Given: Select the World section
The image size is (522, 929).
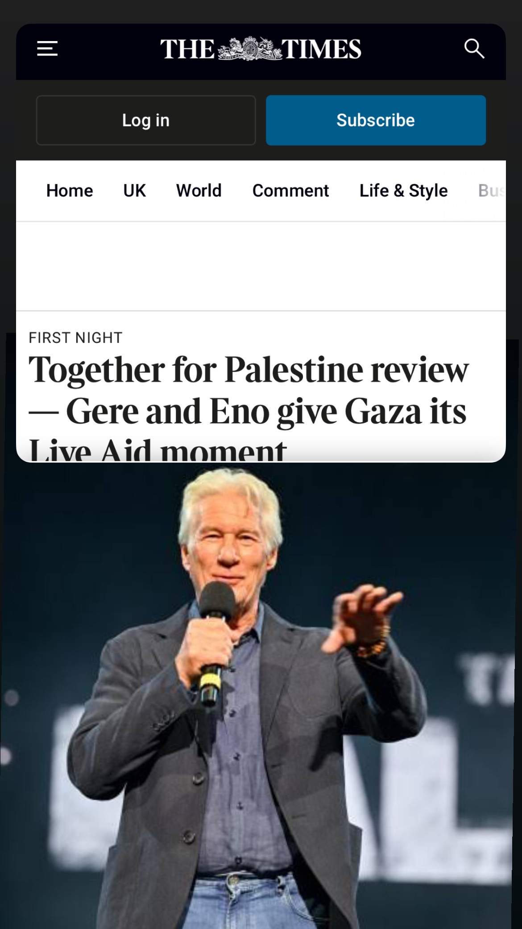Looking at the screenshot, I should click(x=199, y=191).
